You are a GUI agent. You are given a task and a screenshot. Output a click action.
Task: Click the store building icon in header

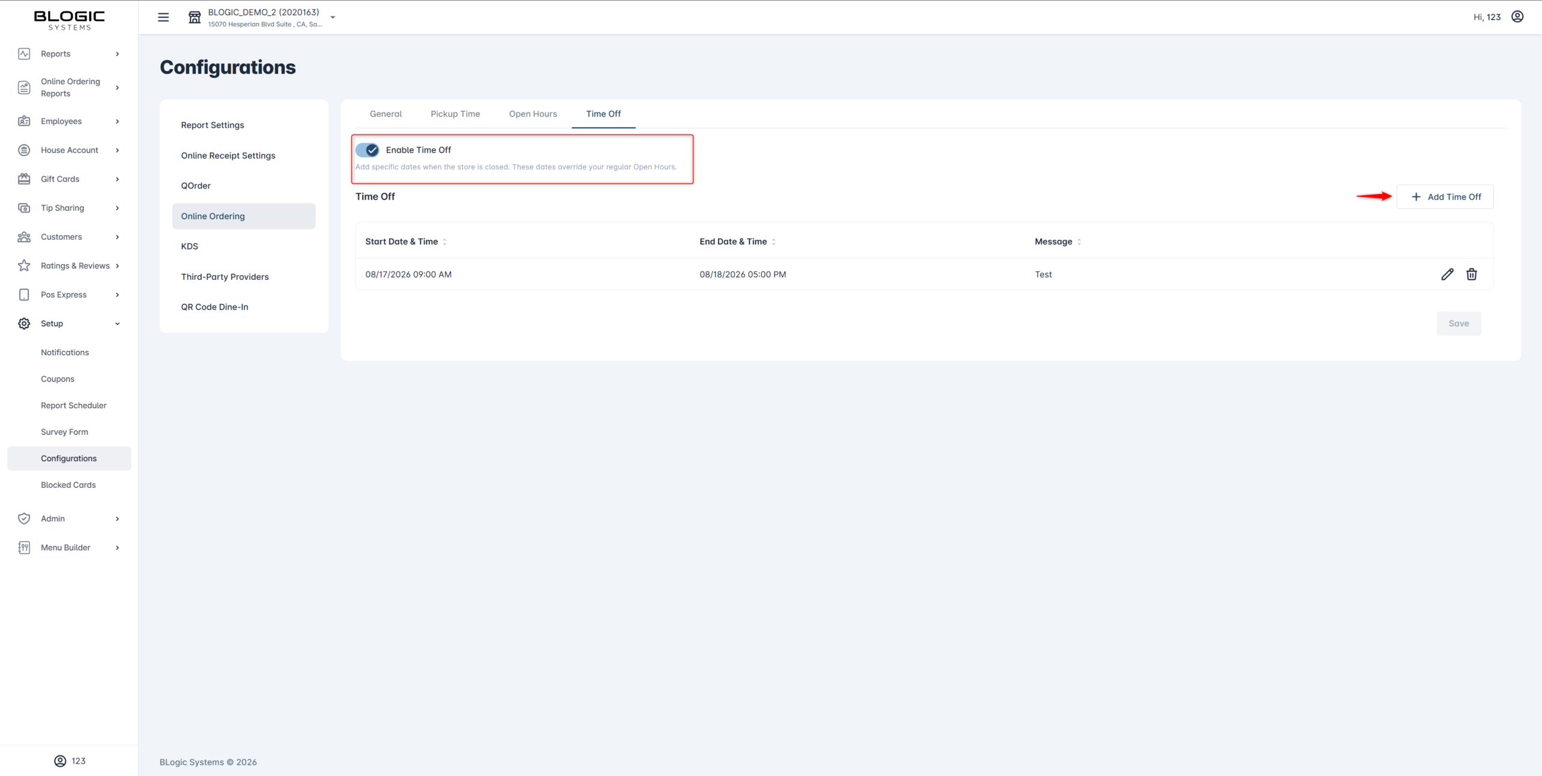(x=195, y=17)
